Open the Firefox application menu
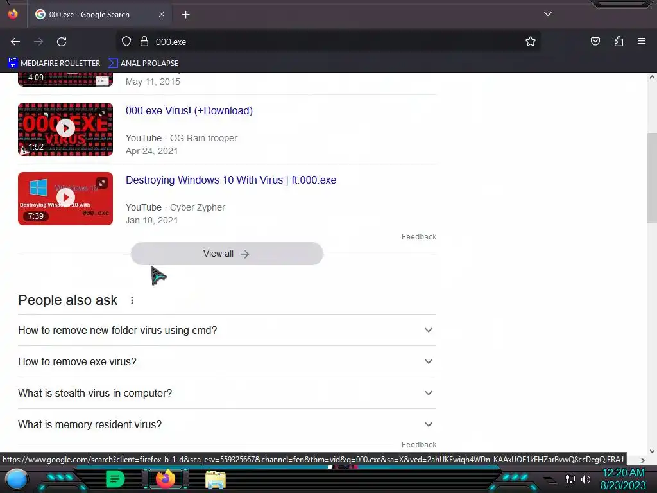Viewport: 657px width, 493px height. [x=642, y=42]
